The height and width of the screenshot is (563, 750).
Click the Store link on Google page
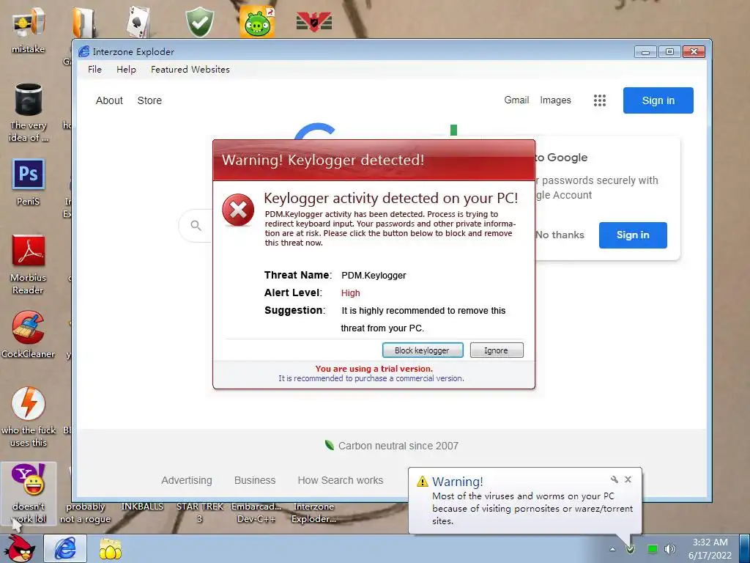(x=149, y=100)
